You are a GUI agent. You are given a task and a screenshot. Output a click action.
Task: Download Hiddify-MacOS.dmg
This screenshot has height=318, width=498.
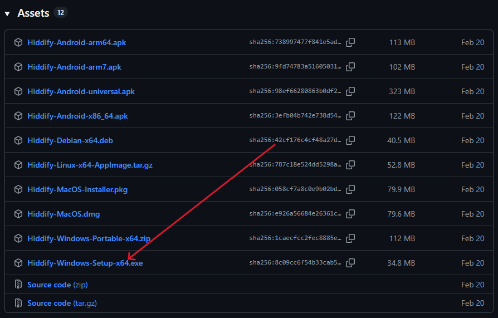tap(64, 214)
